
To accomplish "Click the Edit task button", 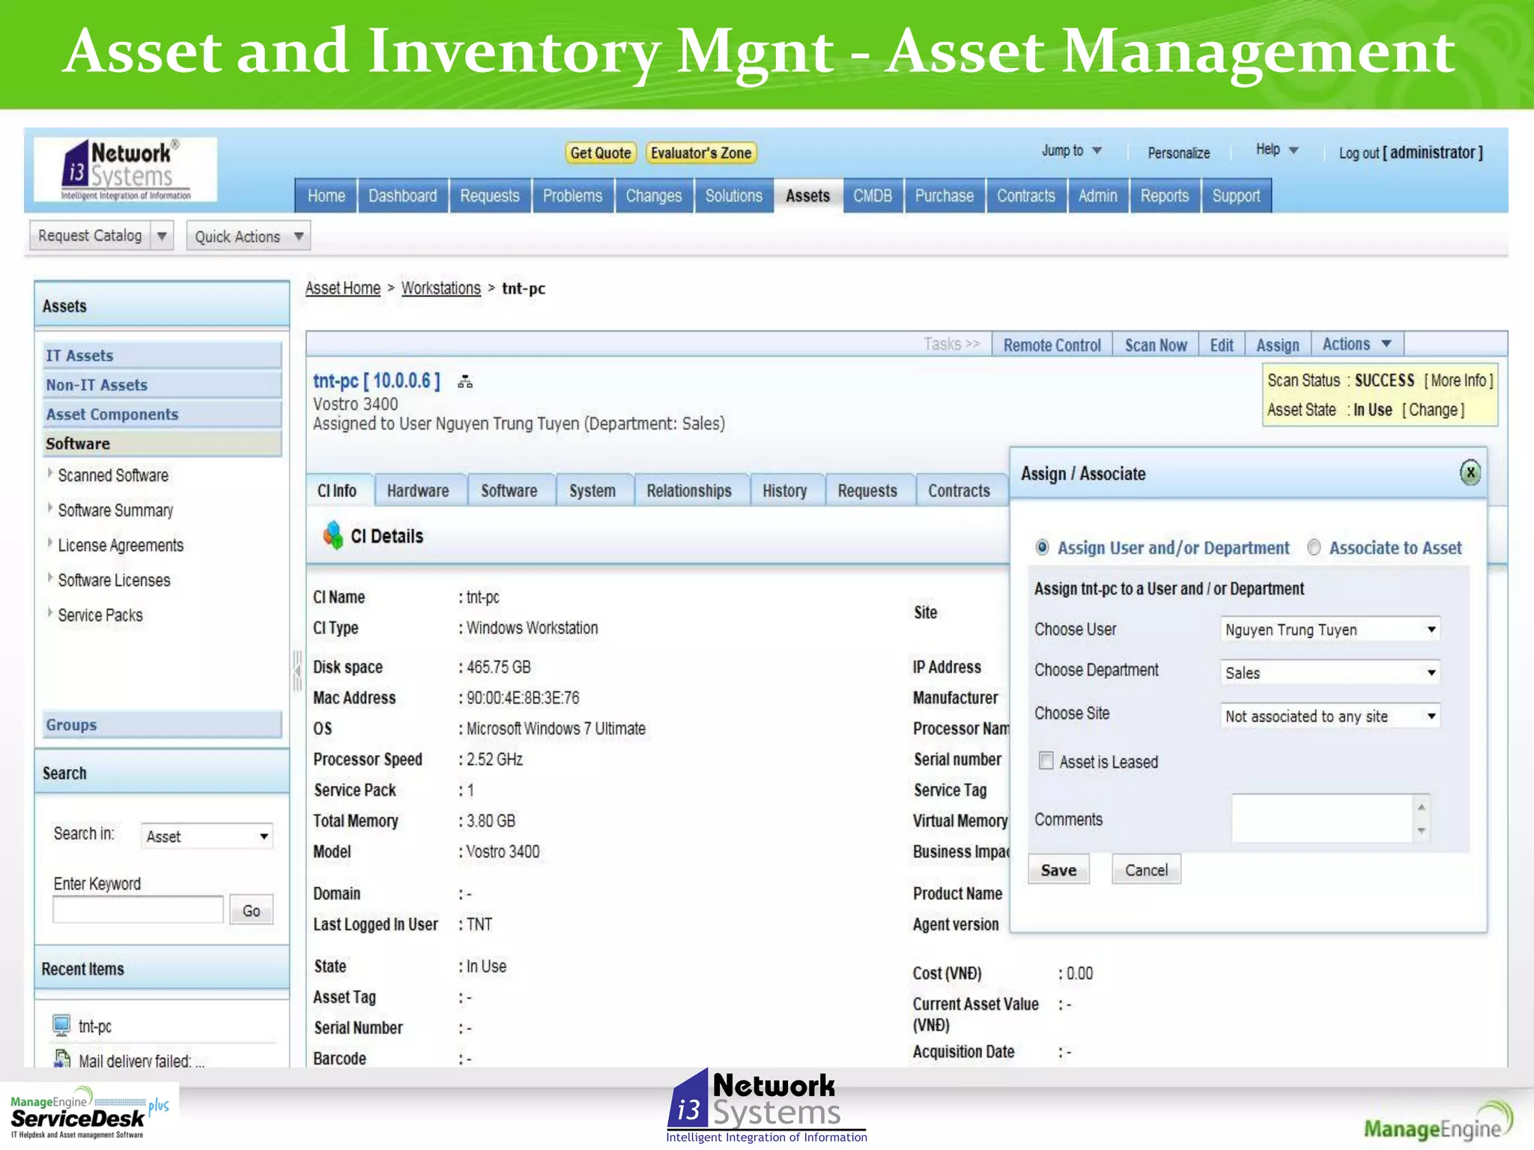I will 1222,344.
